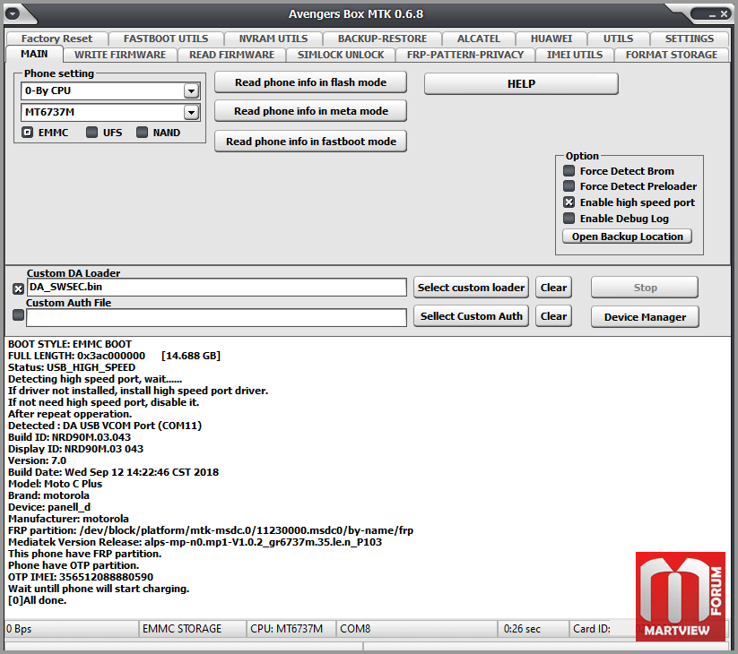This screenshot has height=654, width=738.
Task: Click 'Read phone info in flash mode'
Action: pos(310,82)
